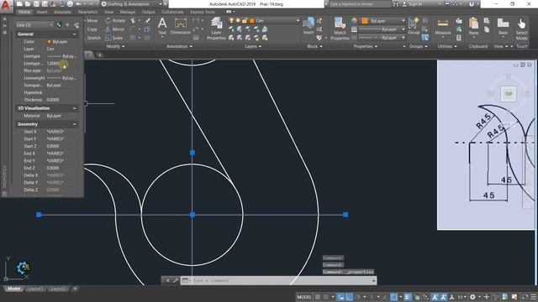The width and height of the screenshot is (538, 302).
Task: Close the command line with X button
Action: [x=167, y=280]
